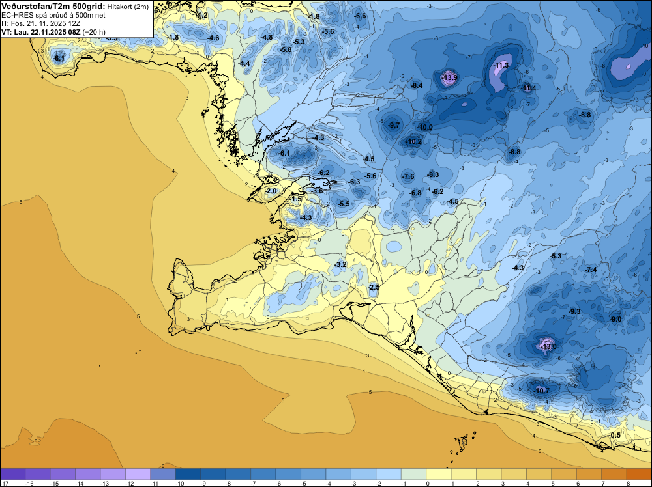The image size is (652, 487).
Task: Select the -7.6 temperature label
Action: coord(409,177)
